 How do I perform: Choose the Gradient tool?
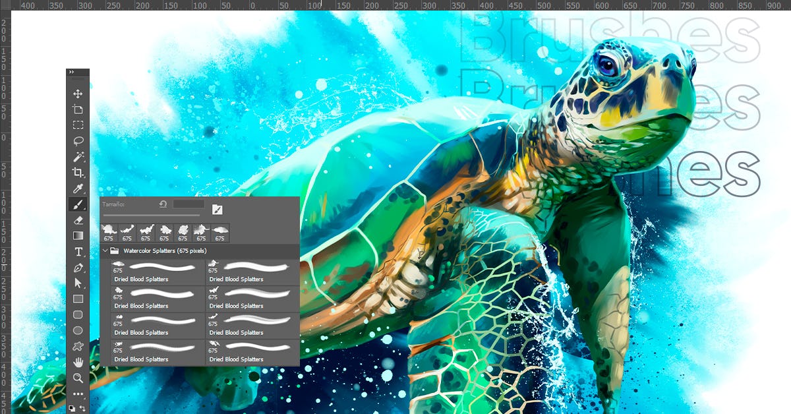coord(78,235)
